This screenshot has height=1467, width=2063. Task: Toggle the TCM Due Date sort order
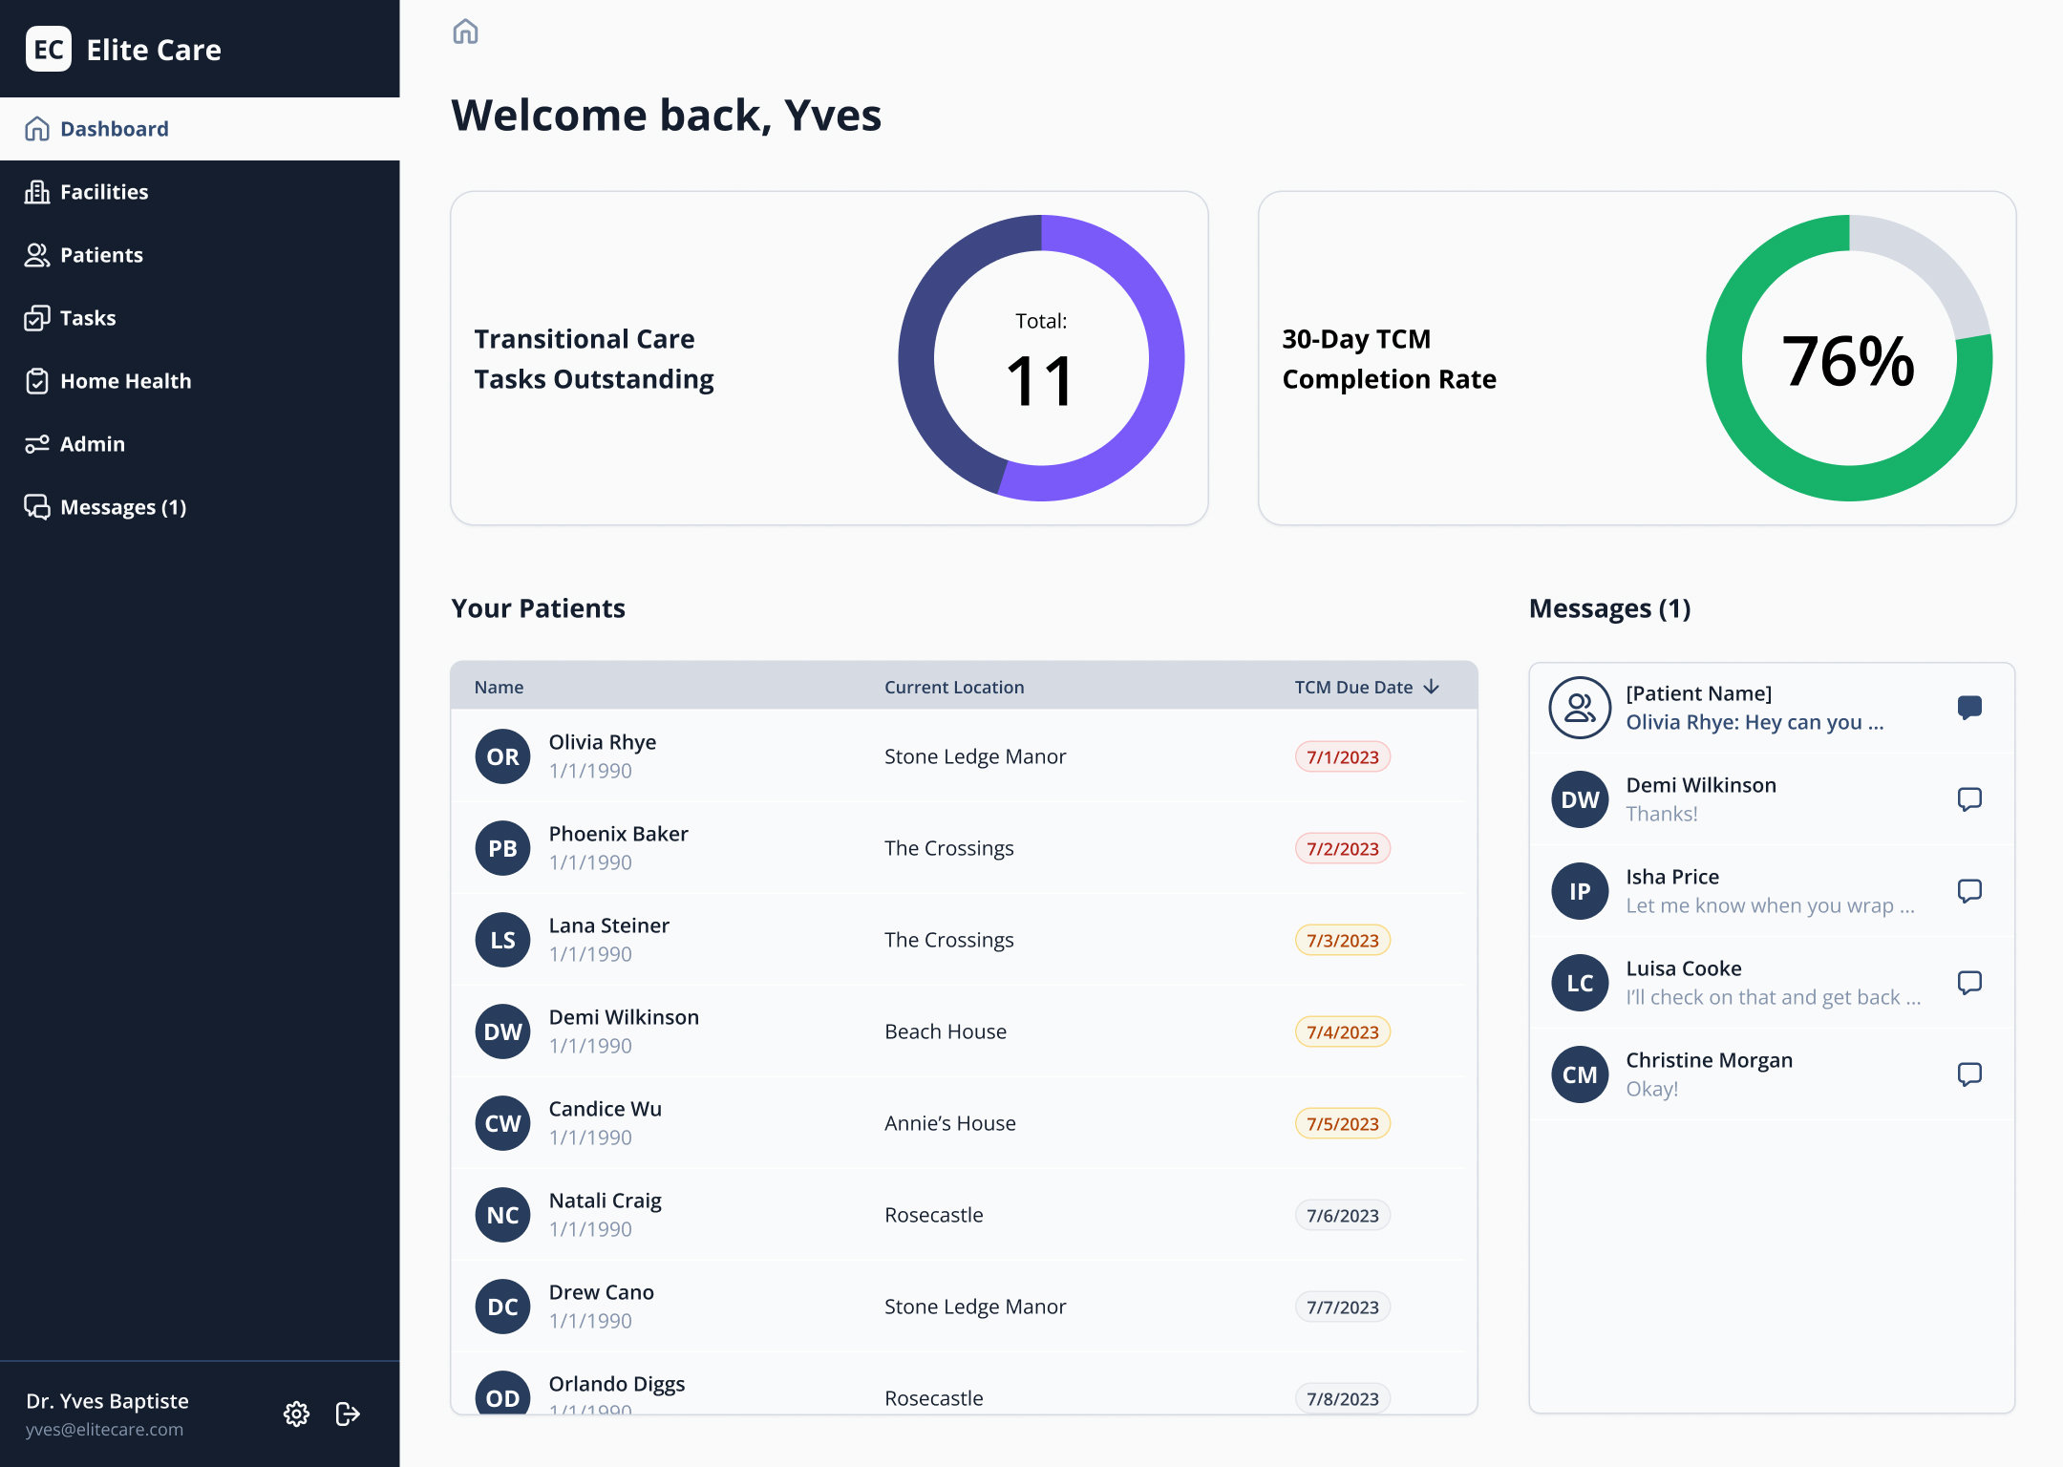[1431, 686]
